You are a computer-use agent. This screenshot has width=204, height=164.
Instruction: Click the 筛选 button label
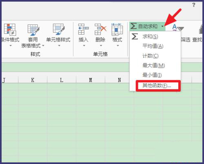click(185, 40)
